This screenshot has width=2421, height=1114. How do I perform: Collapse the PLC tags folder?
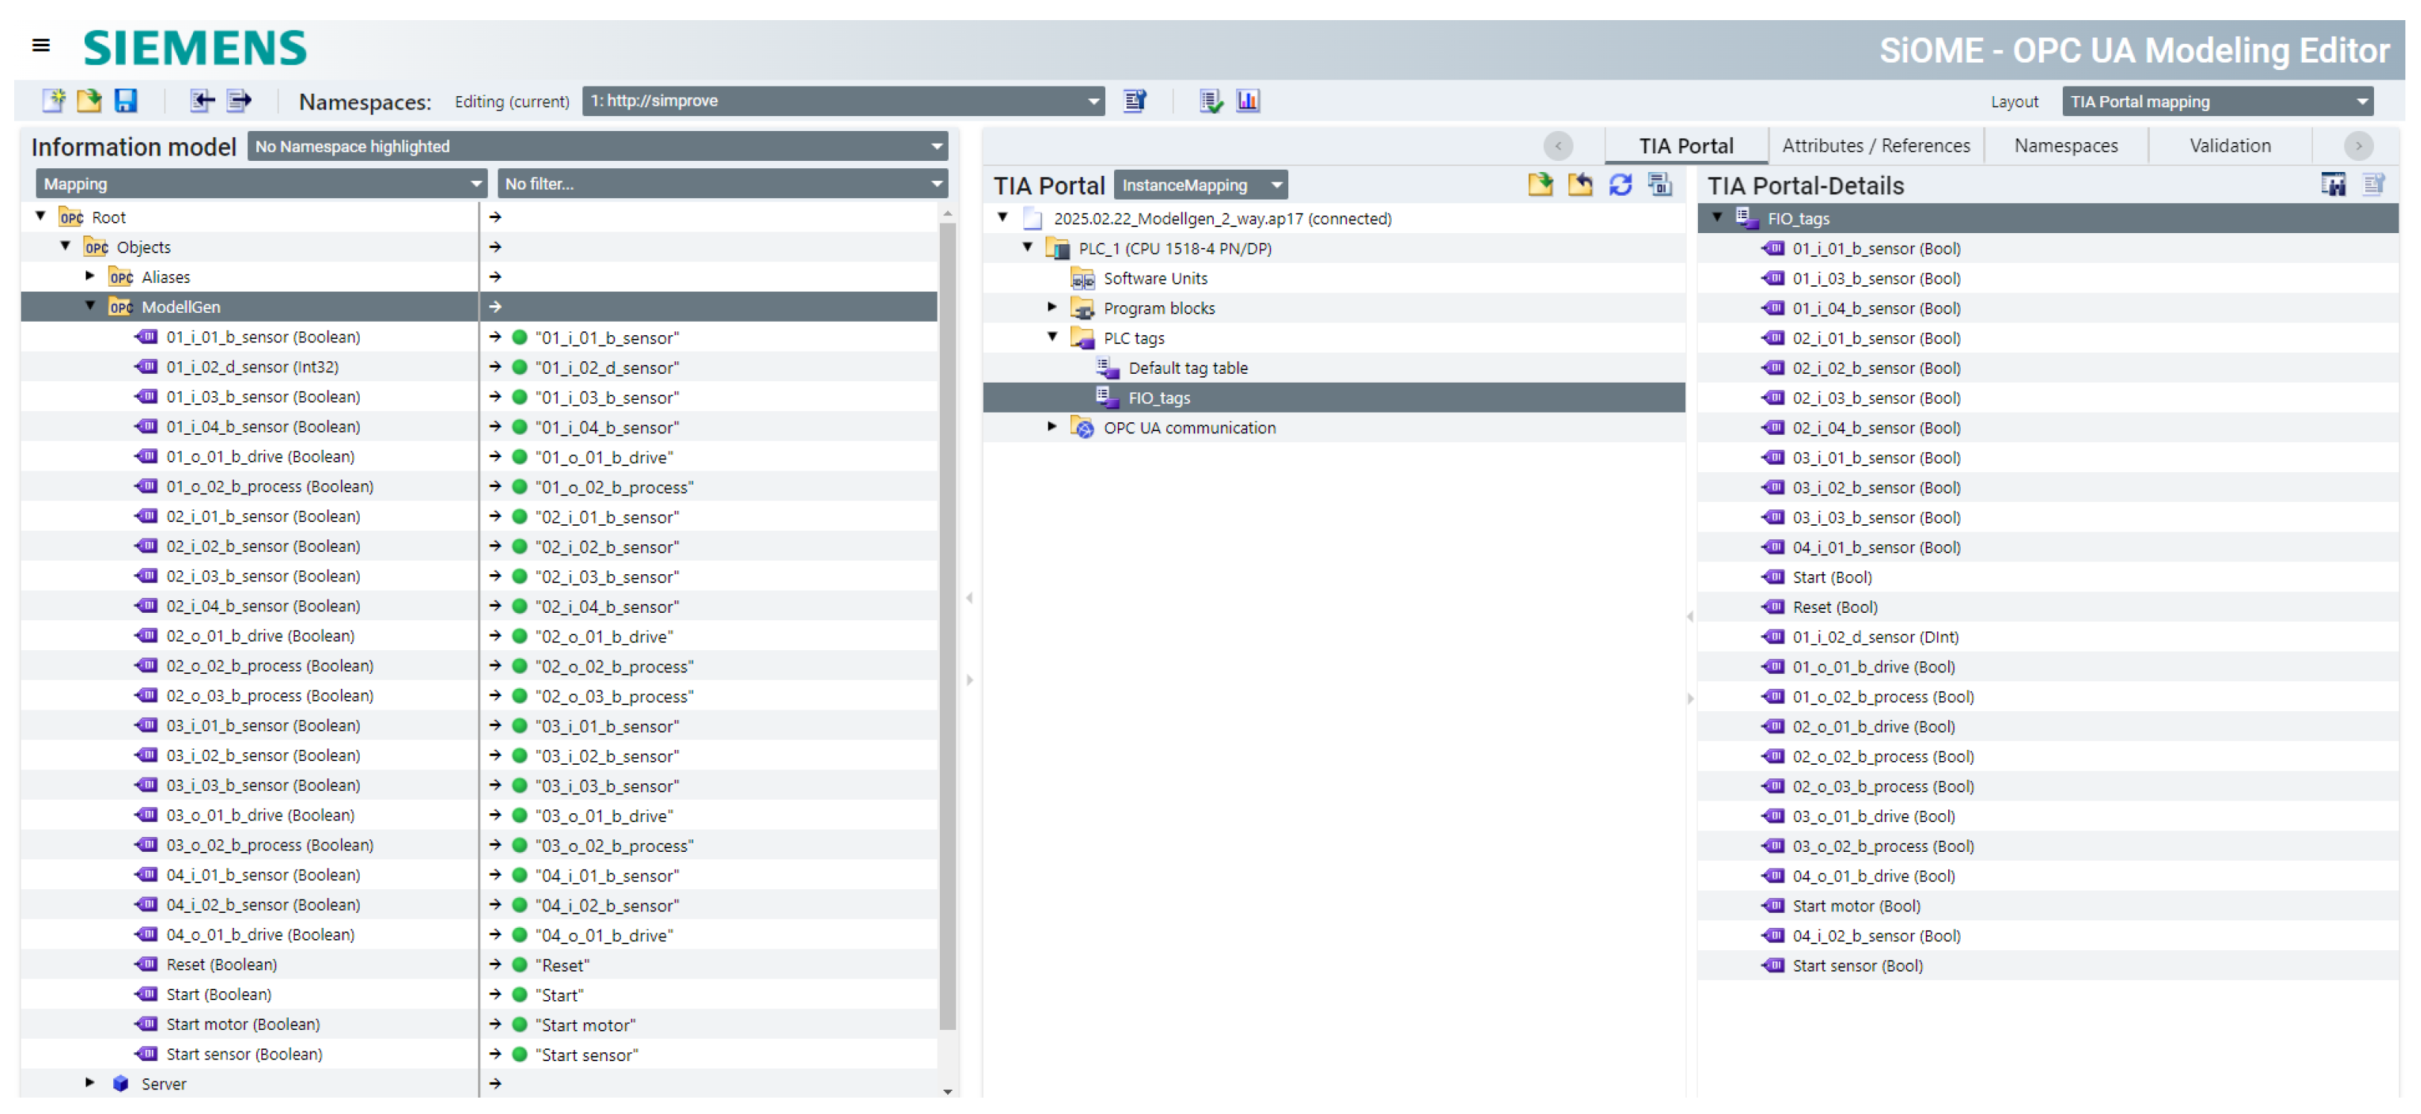(1052, 337)
